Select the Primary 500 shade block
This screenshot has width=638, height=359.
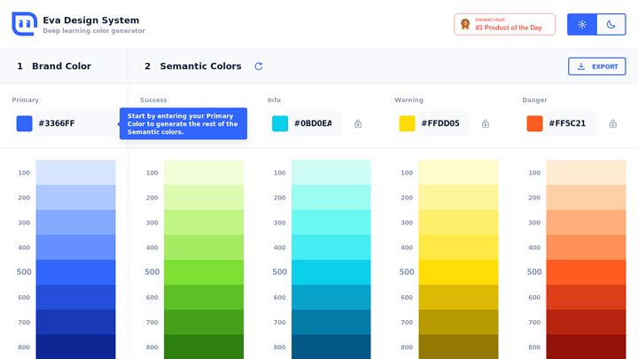pos(75,272)
